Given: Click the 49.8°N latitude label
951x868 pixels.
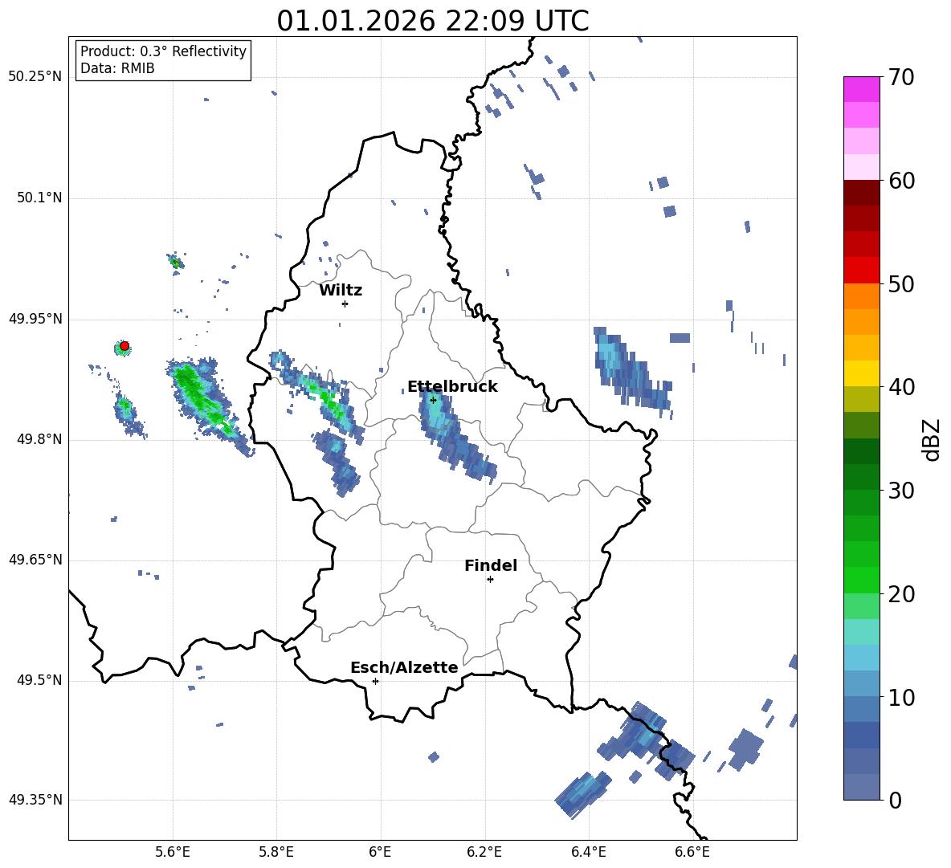Looking at the screenshot, I should click(x=39, y=439).
